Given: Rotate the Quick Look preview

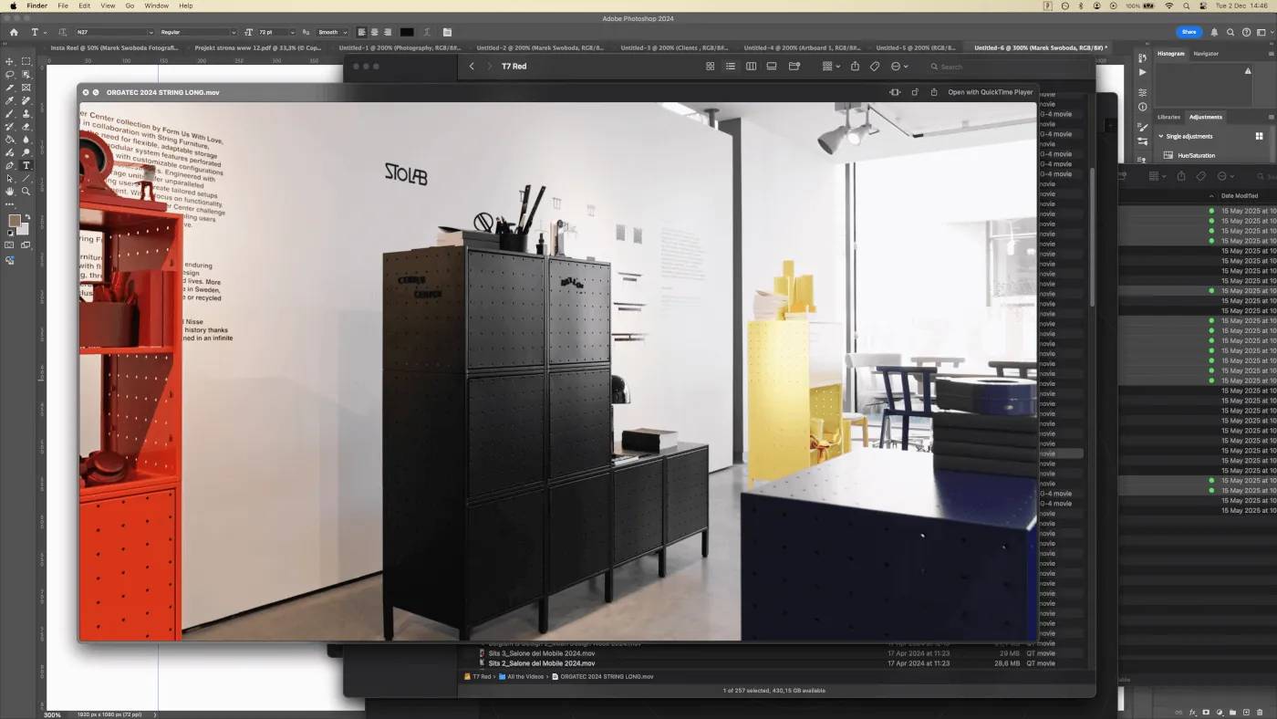Looking at the screenshot, I should [x=915, y=92].
